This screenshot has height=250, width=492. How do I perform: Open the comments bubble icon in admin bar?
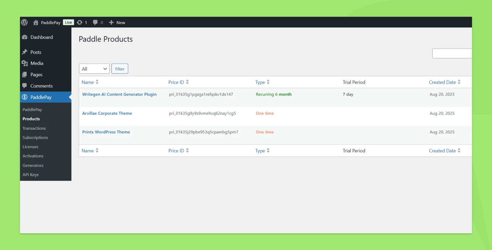95,22
